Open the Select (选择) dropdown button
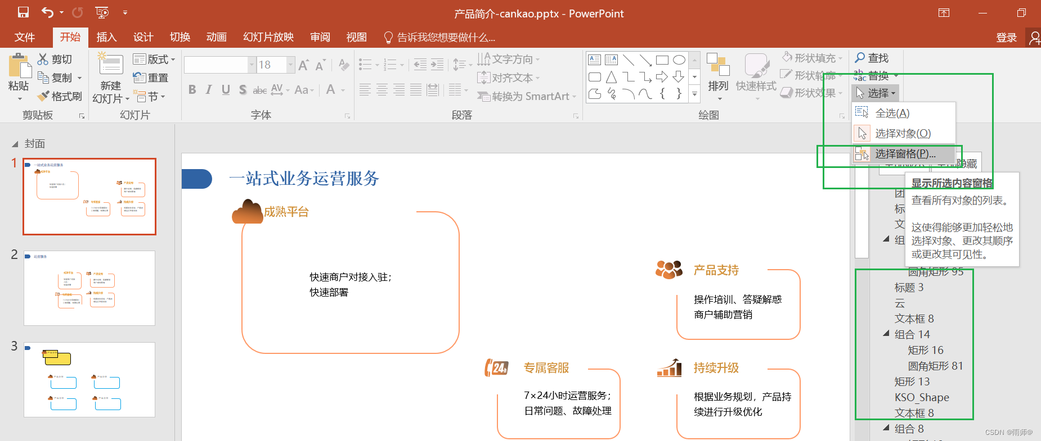The width and height of the screenshot is (1041, 441). click(876, 93)
